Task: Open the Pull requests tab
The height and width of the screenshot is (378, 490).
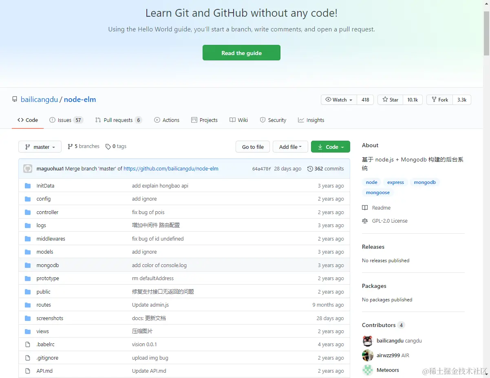Action: (x=118, y=120)
